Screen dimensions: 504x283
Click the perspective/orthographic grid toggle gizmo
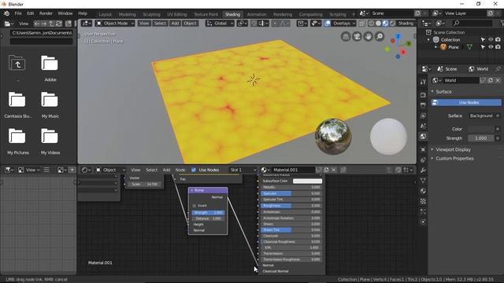[346, 37]
